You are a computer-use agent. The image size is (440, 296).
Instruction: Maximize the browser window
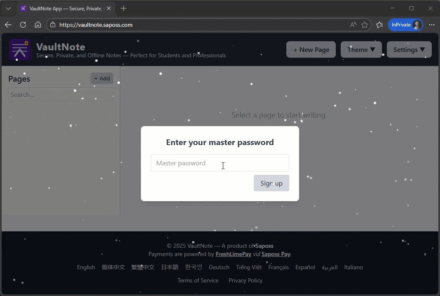pos(412,8)
